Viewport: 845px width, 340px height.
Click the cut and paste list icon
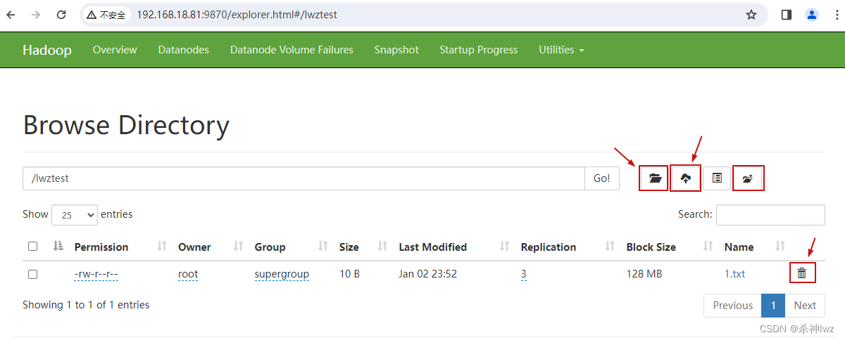click(x=717, y=178)
